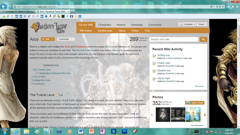
Task: Click the Amazon bookmark icon in favorites bar
Action: coord(50,16)
